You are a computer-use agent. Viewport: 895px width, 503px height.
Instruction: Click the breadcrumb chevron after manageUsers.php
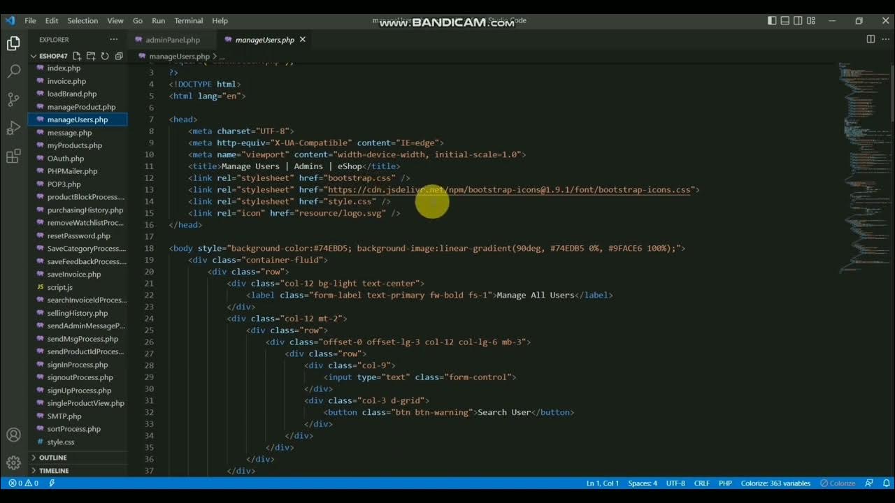click(x=214, y=56)
